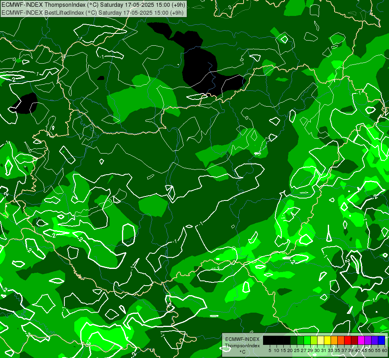Select the bright green 27-29 legend swatch
The image size is (389, 358).
pyautogui.click(x=307, y=340)
